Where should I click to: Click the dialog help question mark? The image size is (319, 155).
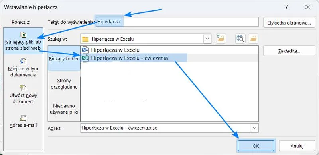286,7
